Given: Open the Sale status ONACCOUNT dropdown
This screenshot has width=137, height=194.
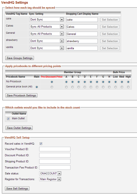Looking at the screenshot, I should (50, 174).
